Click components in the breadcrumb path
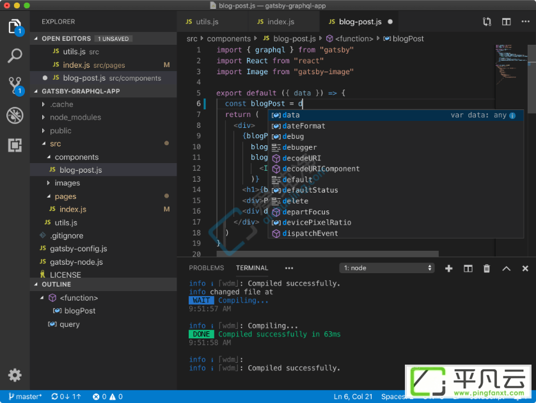536x403 pixels. click(x=229, y=38)
